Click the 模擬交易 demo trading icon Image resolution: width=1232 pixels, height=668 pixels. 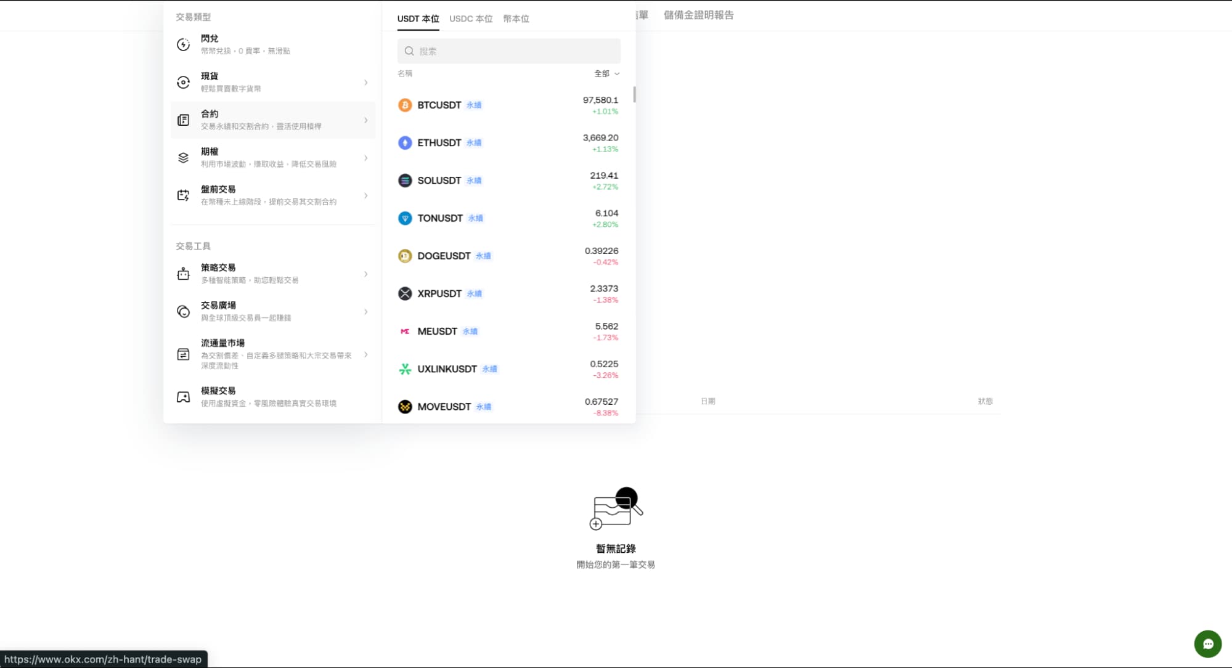click(183, 397)
